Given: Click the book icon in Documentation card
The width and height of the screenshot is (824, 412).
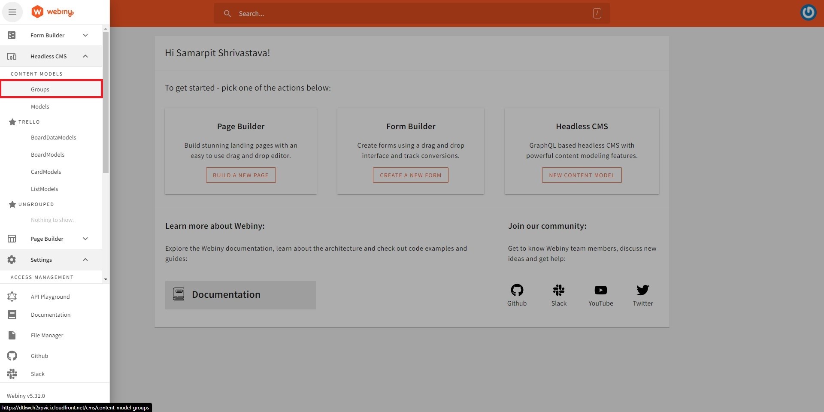Looking at the screenshot, I should [179, 294].
